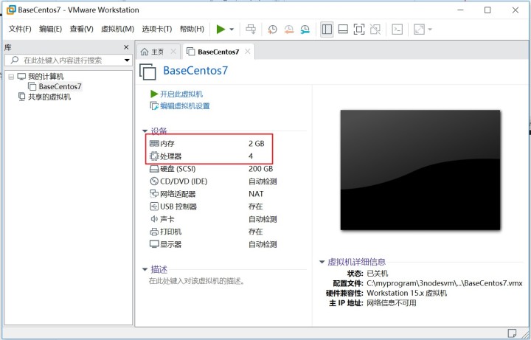
Task: Open the 查看(V) menu
Action: (81, 29)
